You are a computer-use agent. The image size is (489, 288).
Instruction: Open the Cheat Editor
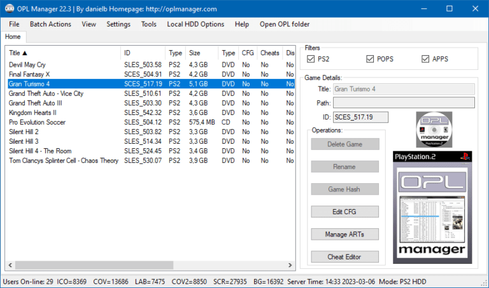(x=344, y=257)
